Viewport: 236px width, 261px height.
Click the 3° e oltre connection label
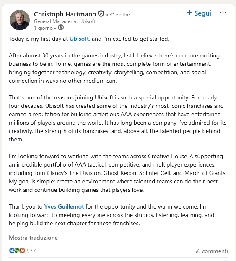pyautogui.click(x=119, y=15)
